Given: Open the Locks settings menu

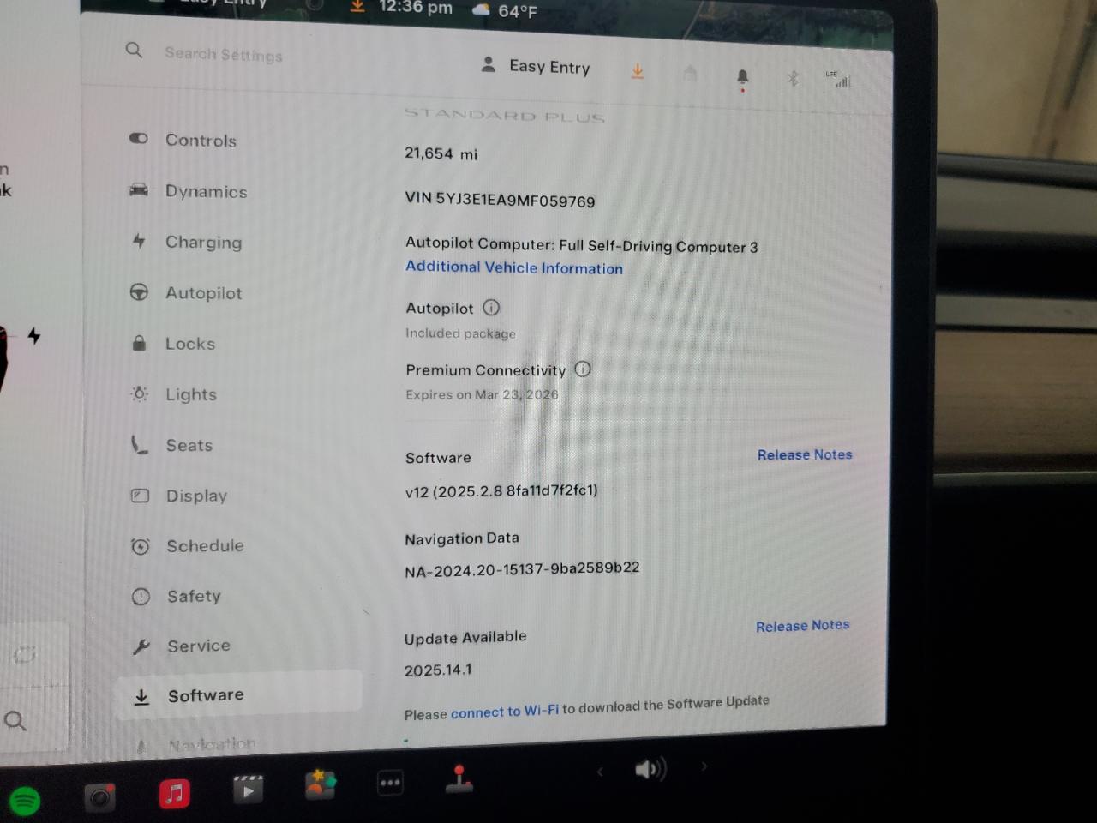Looking at the screenshot, I should point(172,344).
